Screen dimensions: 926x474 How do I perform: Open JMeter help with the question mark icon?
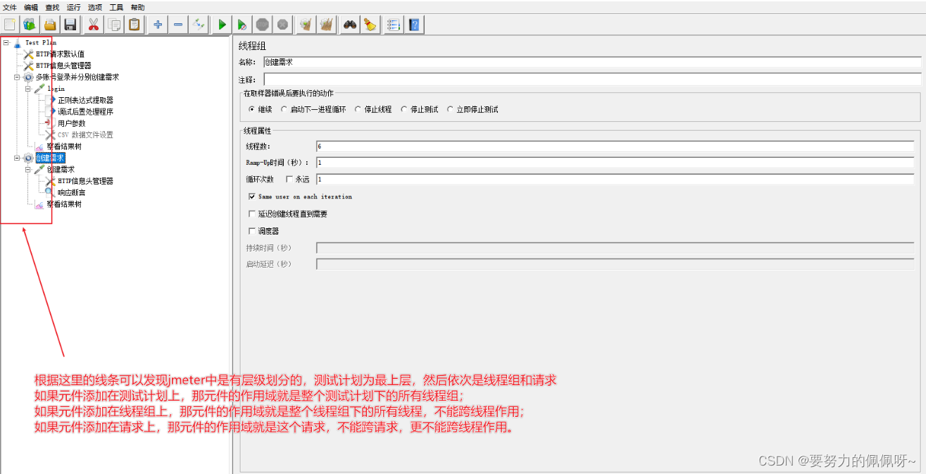click(413, 24)
